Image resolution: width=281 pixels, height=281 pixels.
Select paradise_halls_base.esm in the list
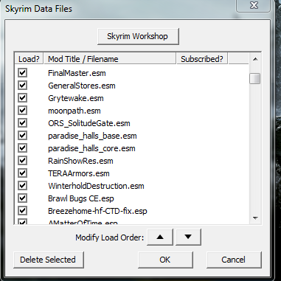[x=92, y=136]
